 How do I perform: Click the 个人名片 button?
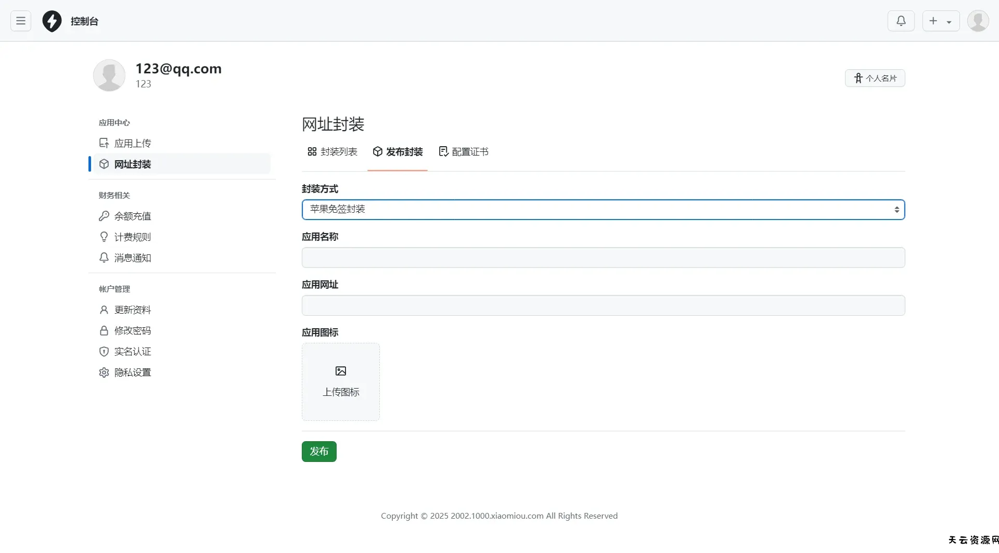tap(875, 78)
